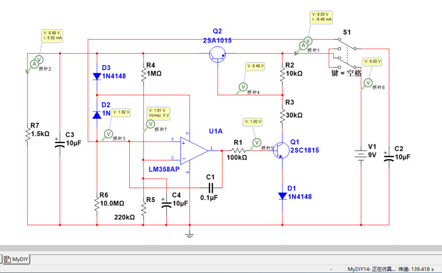The height and width of the screenshot is (273, 442).
Task: Select the D3 1N4148 diode
Action: tap(97, 76)
